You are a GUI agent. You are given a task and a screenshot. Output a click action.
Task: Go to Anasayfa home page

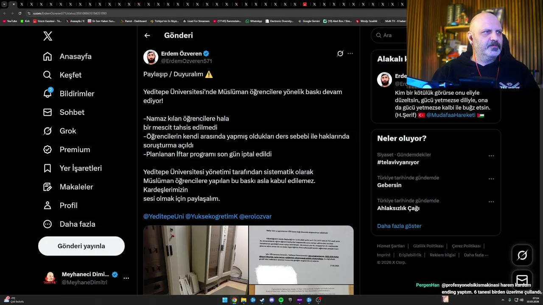[68, 56]
